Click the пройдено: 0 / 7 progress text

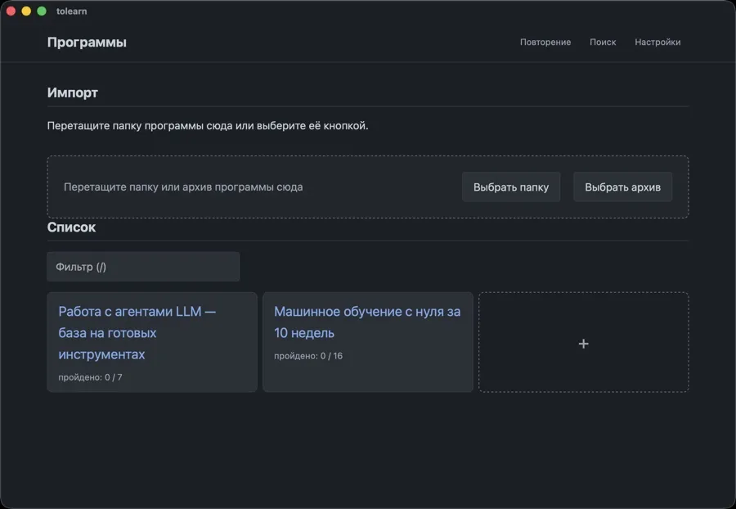click(x=90, y=377)
